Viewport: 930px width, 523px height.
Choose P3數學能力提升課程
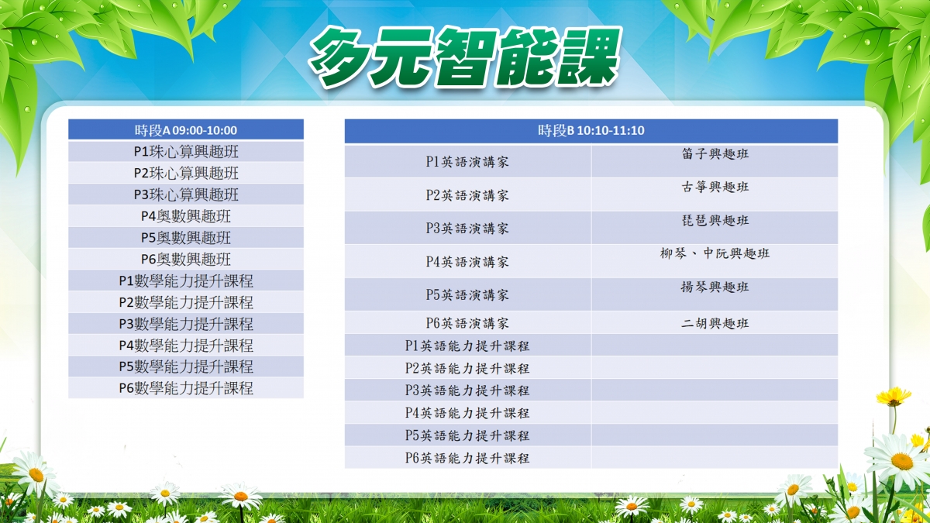(x=186, y=324)
